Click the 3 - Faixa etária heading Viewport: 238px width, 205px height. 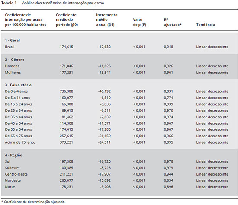click(18, 85)
